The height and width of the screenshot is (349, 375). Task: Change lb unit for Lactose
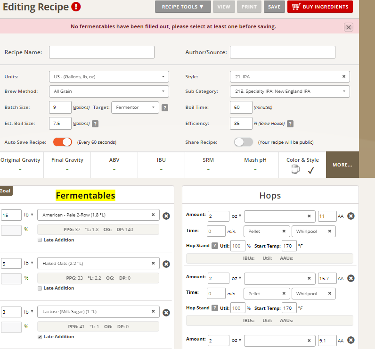click(x=29, y=312)
